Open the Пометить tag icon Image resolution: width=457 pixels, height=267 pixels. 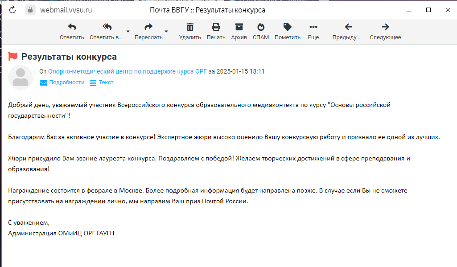pyautogui.click(x=288, y=27)
